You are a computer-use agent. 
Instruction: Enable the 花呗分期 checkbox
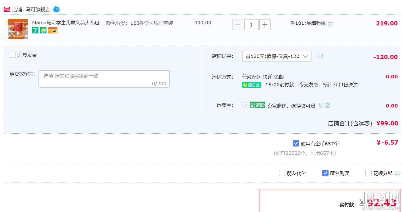(369, 173)
